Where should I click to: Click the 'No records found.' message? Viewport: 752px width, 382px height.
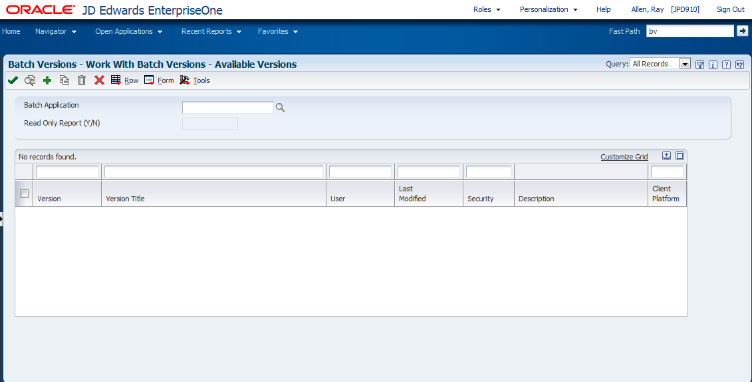point(47,157)
